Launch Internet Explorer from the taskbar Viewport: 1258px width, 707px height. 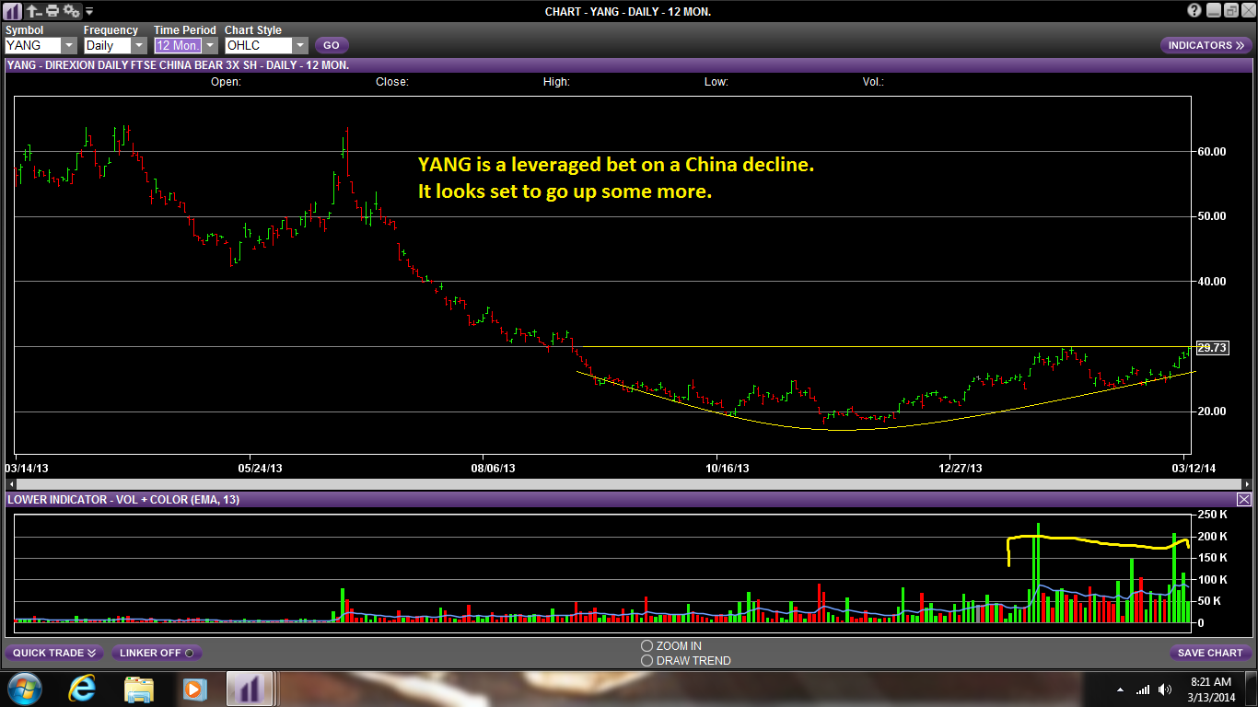[x=83, y=689]
